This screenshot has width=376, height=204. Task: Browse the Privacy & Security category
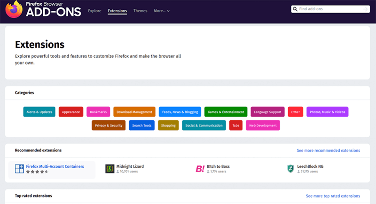coord(109,126)
